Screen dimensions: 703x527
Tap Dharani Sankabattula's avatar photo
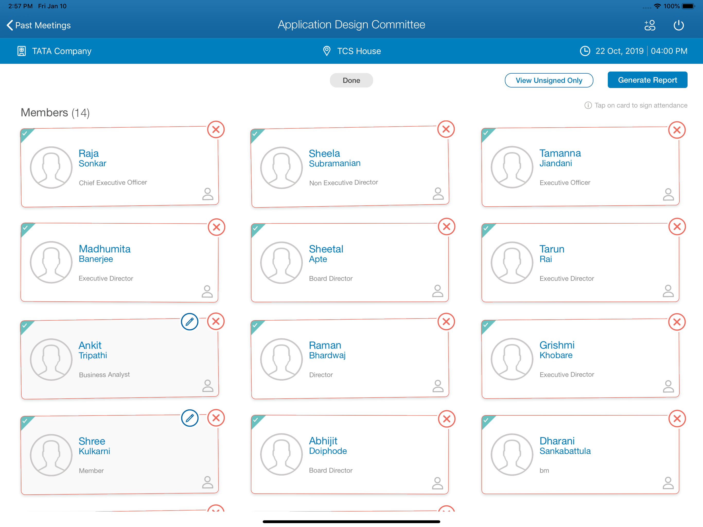(512, 454)
